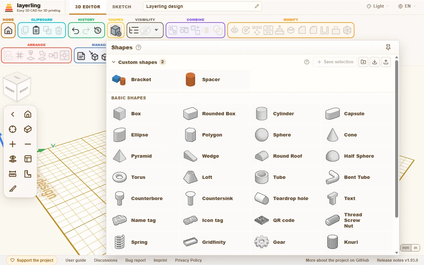Edit the design name pencil icon
The width and height of the screenshot is (424, 265).
257,6
